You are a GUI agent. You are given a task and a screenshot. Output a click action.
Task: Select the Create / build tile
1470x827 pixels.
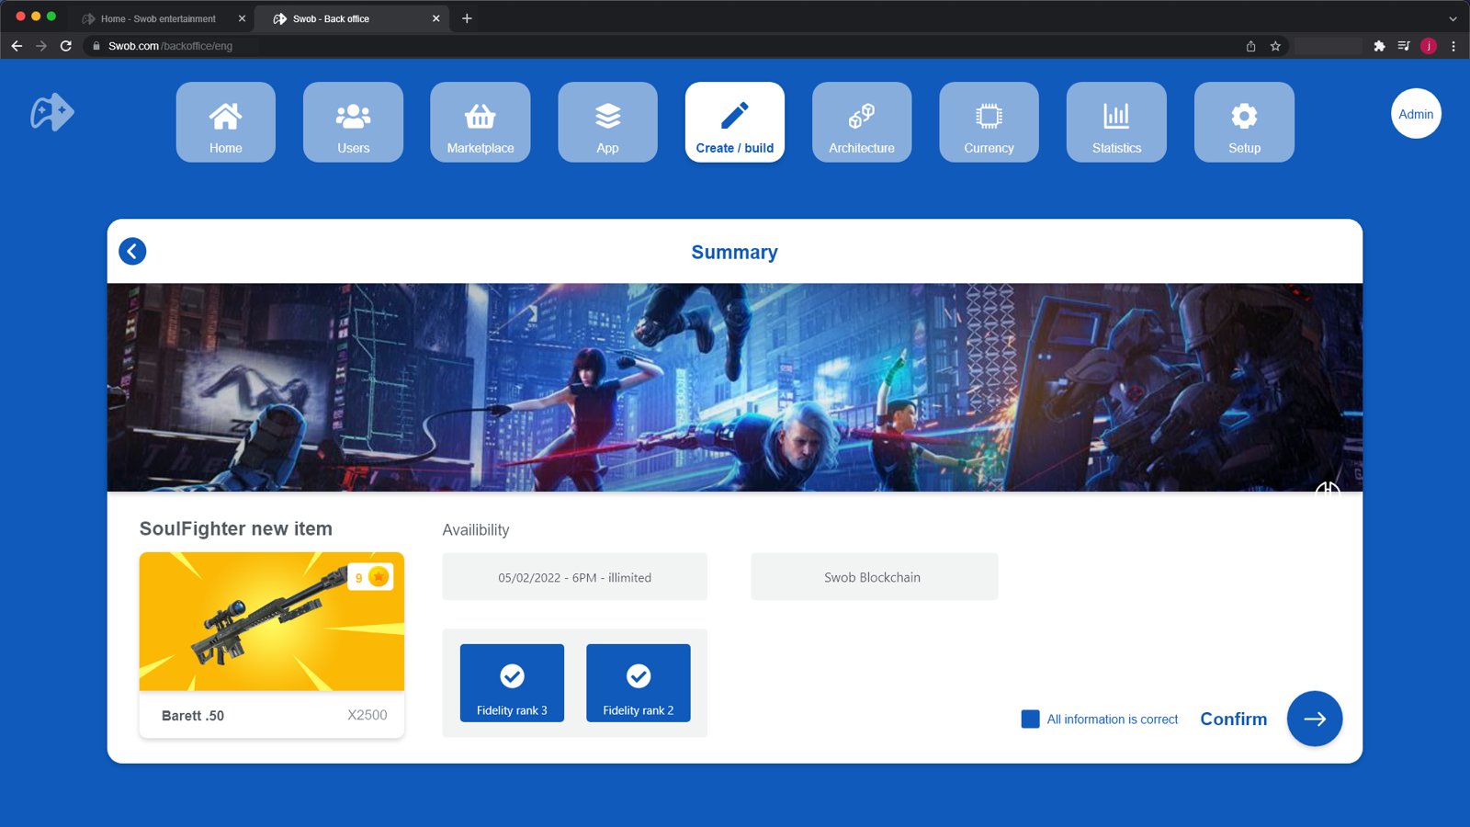(735, 122)
